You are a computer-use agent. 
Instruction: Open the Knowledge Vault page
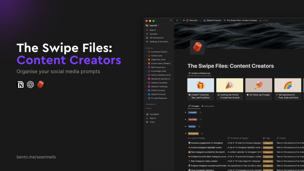pyautogui.click(x=159, y=71)
